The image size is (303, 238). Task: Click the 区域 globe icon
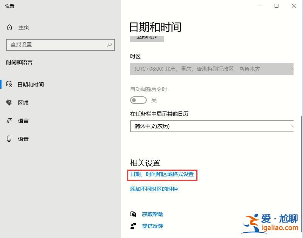coord(9,102)
